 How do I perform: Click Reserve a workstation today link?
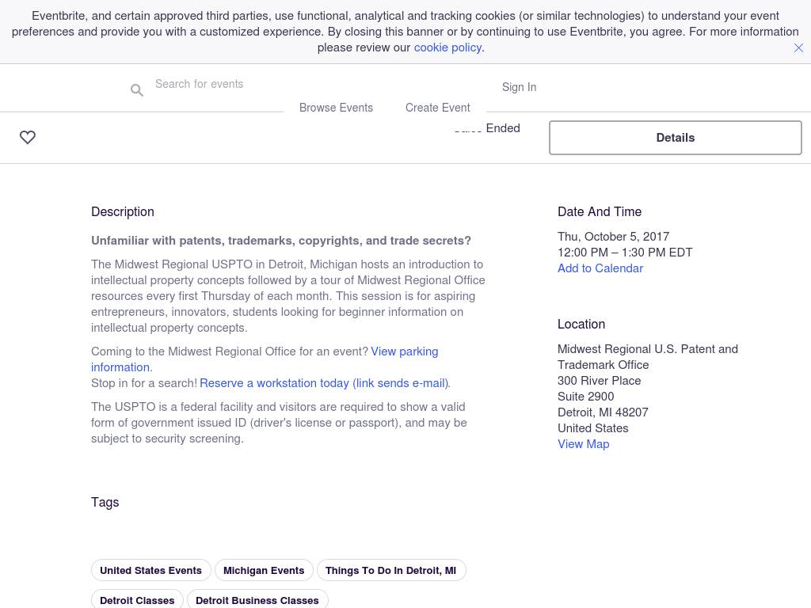click(324, 383)
